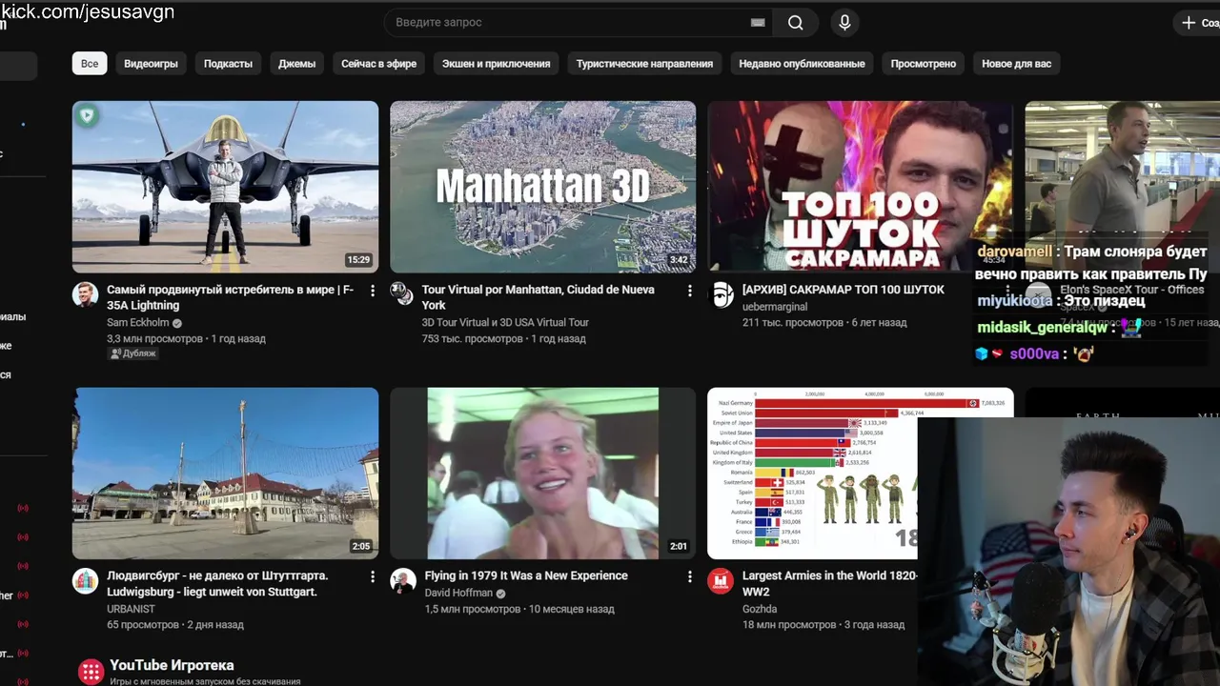The height and width of the screenshot is (686, 1220).
Task: Click 3D Tour Virtual channel avatar
Action: click(x=403, y=294)
